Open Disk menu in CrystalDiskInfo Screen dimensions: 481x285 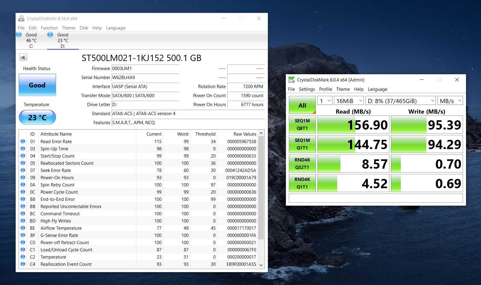point(84,28)
